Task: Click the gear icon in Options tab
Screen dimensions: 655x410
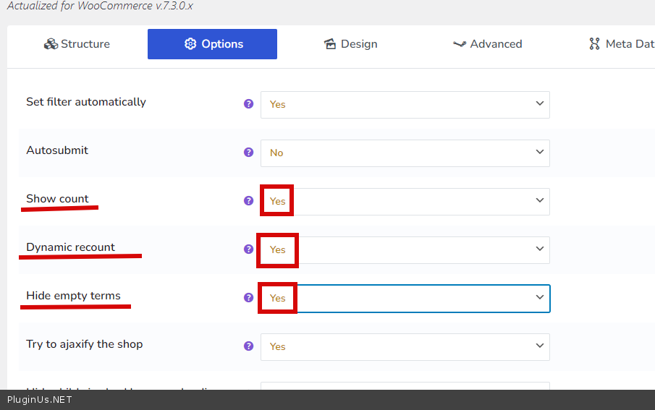Action: [x=190, y=44]
